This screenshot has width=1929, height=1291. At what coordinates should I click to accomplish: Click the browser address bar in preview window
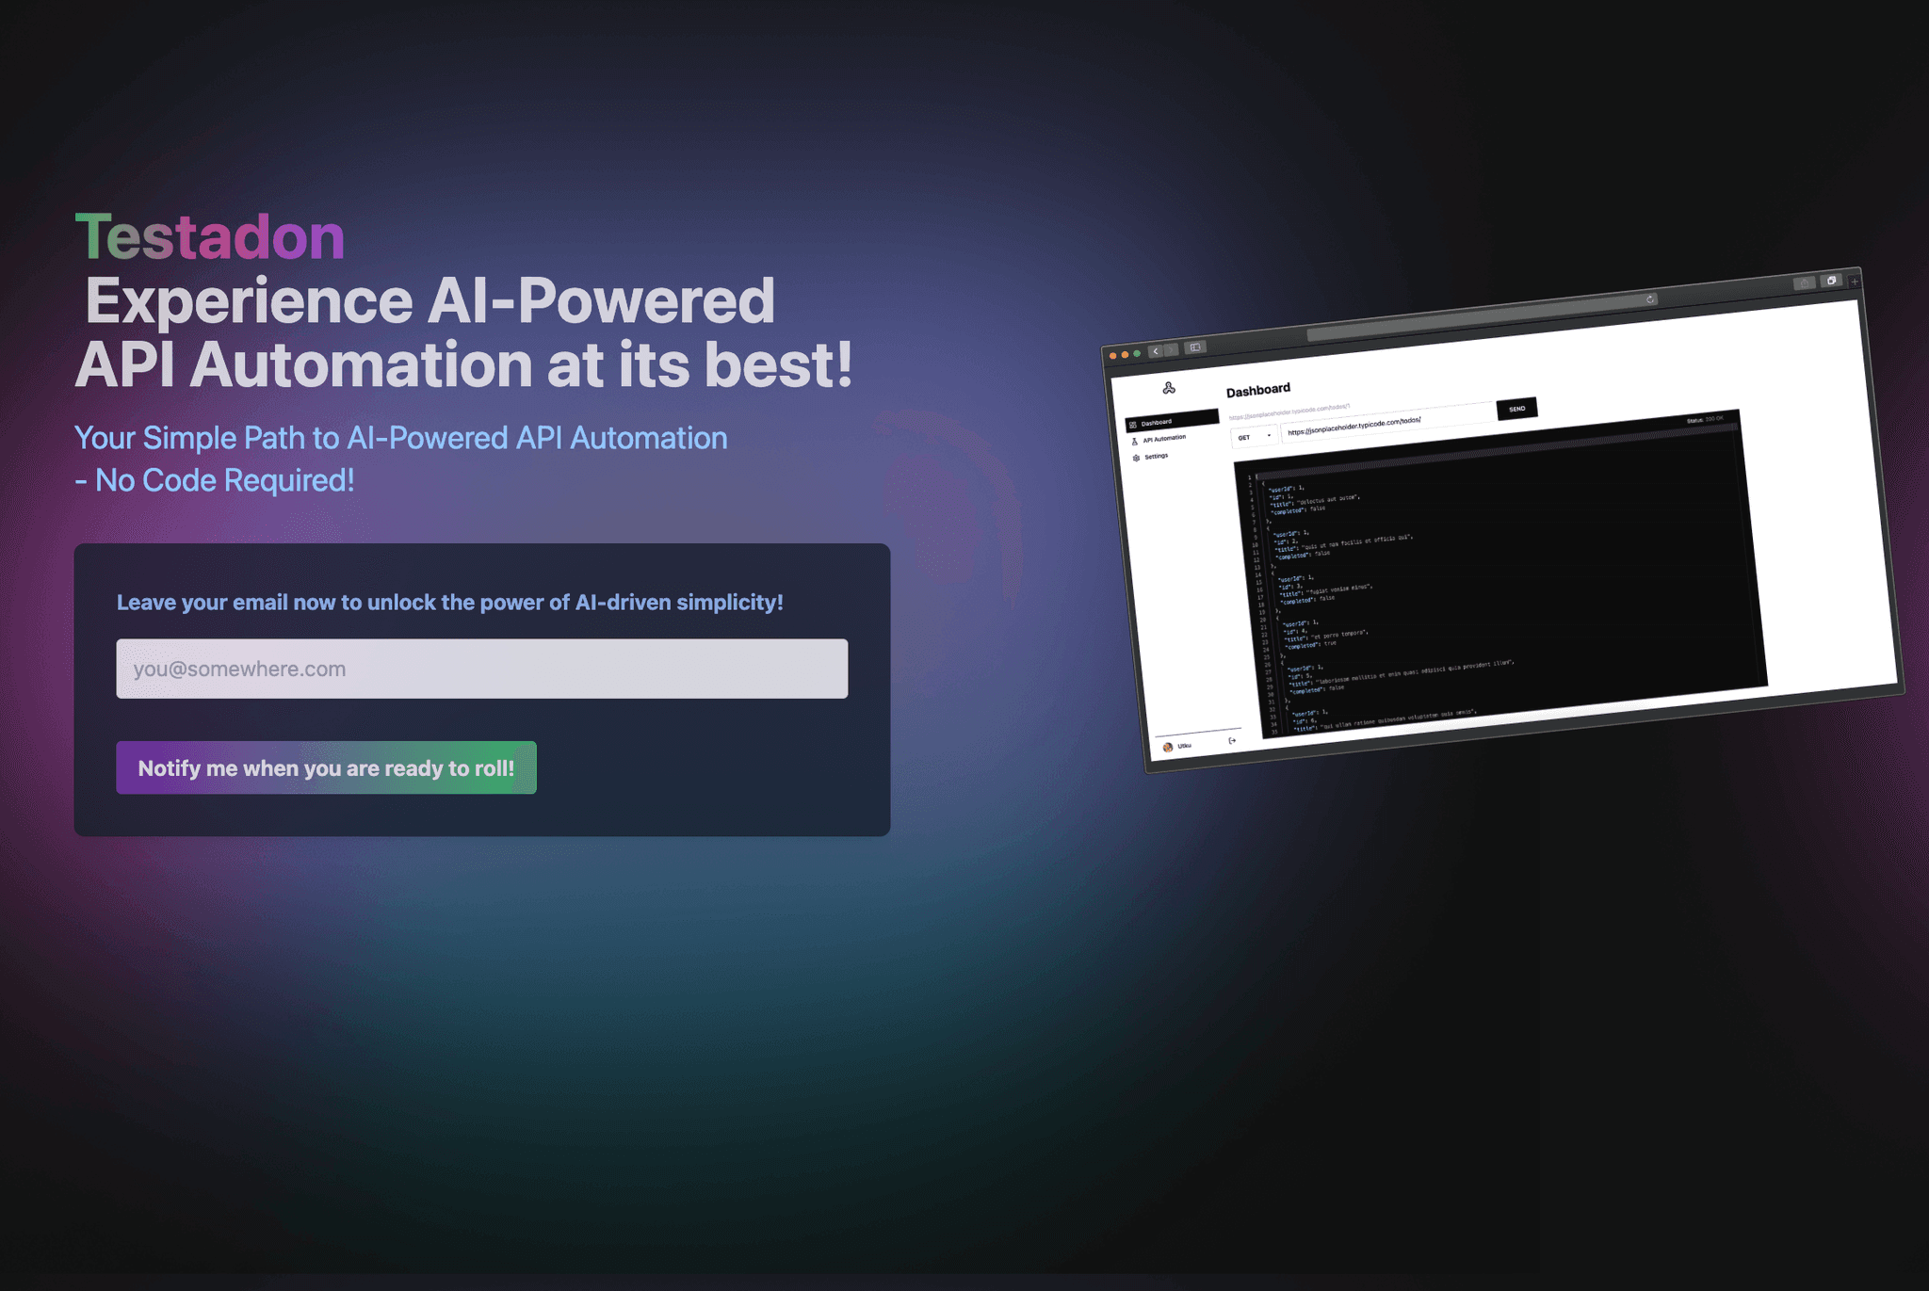coord(1483,316)
